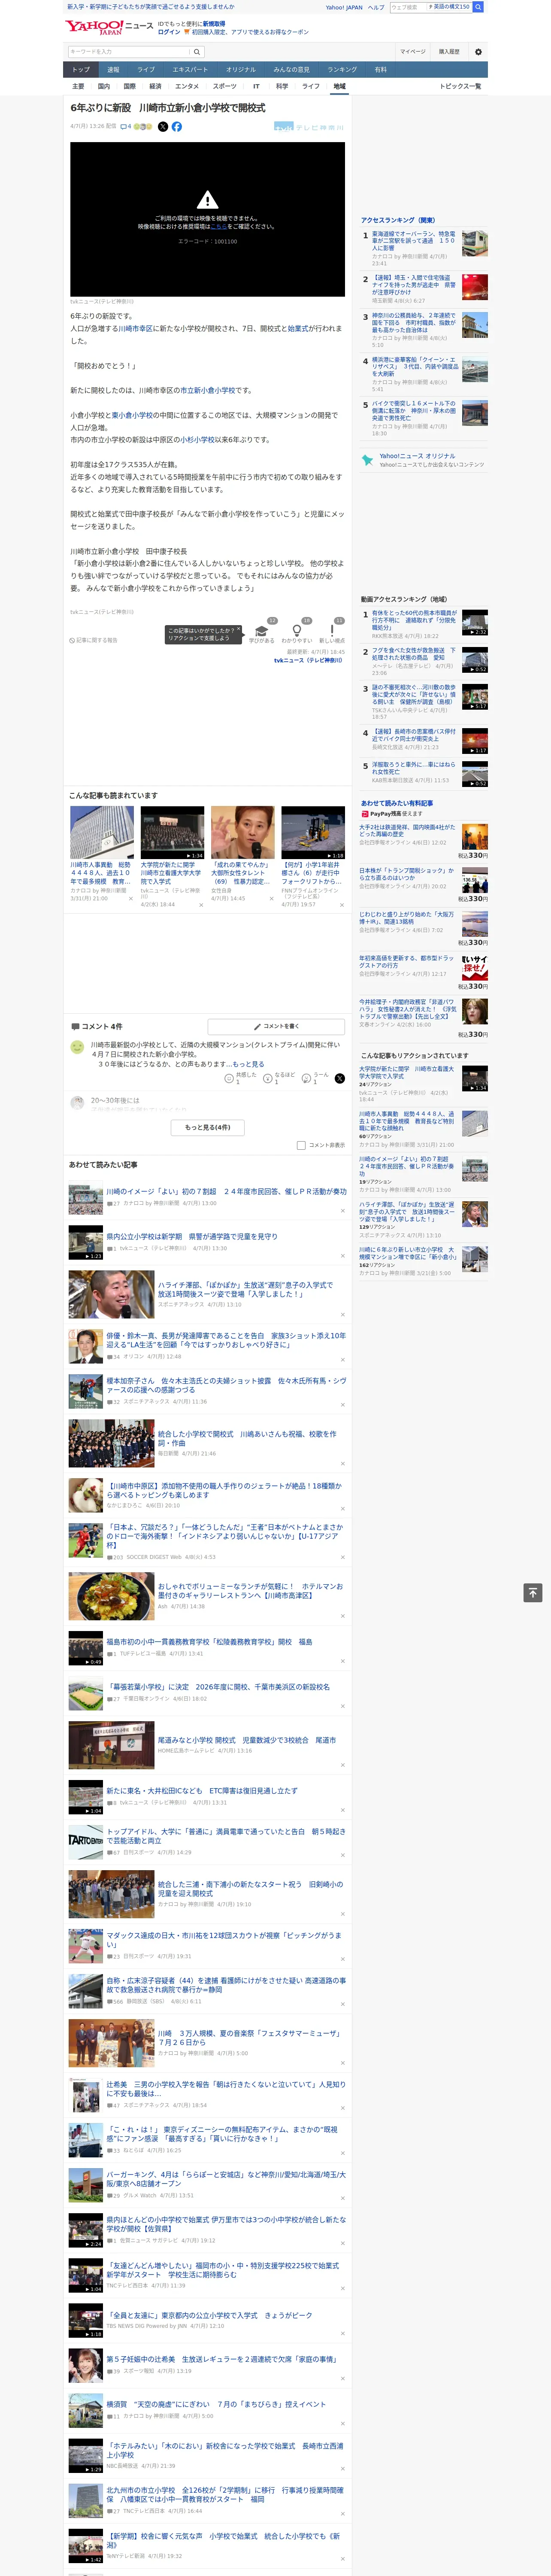Open video ranking 有休をとった60代の熊本市職員
The height and width of the screenshot is (2576, 551).
(414, 620)
